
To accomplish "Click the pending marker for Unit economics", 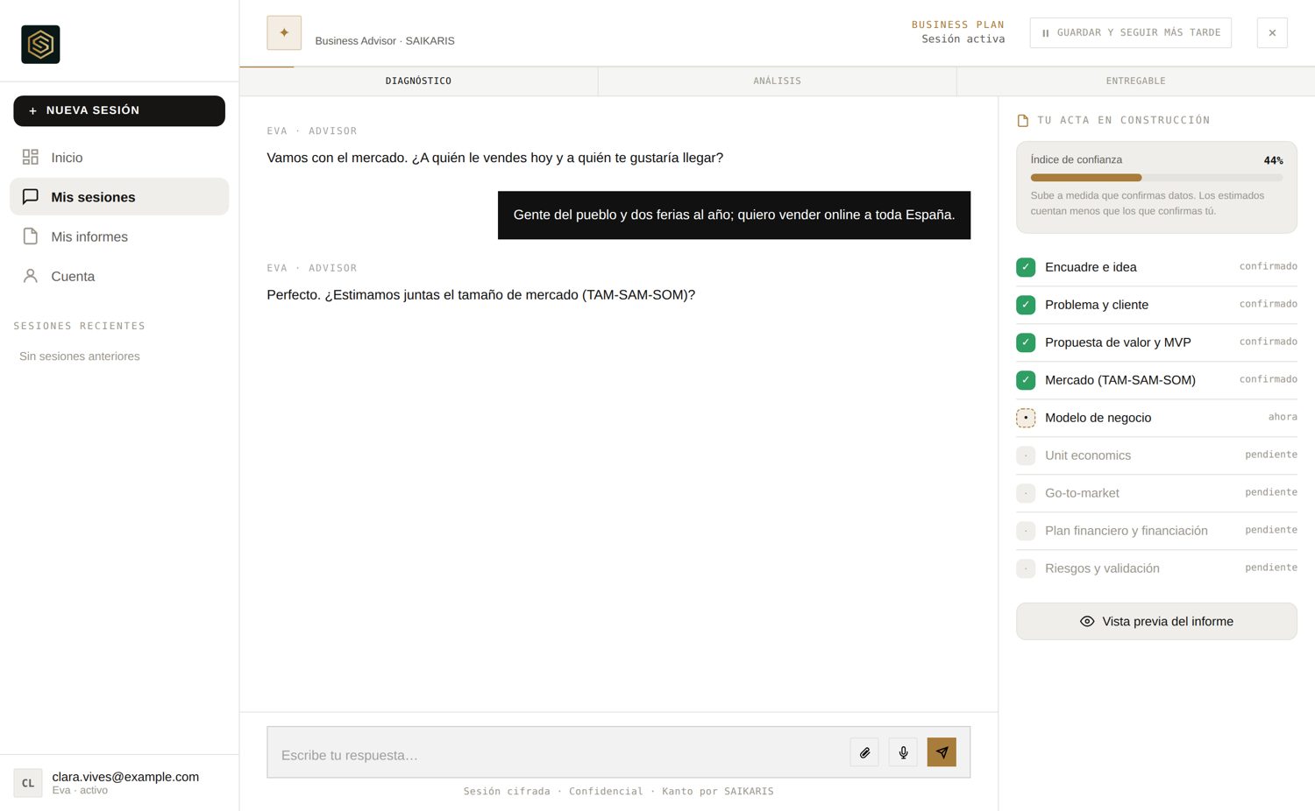I will (1026, 455).
